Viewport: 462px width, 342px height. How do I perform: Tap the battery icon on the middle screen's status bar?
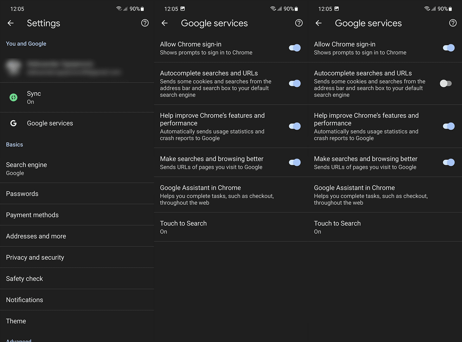tap(296, 9)
